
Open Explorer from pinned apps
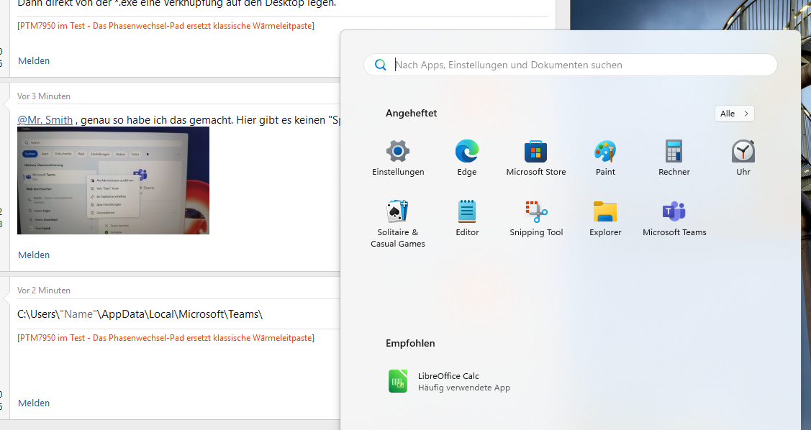[x=605, y=219]
